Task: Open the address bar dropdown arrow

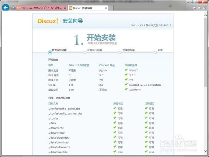Action: [48, 8]
